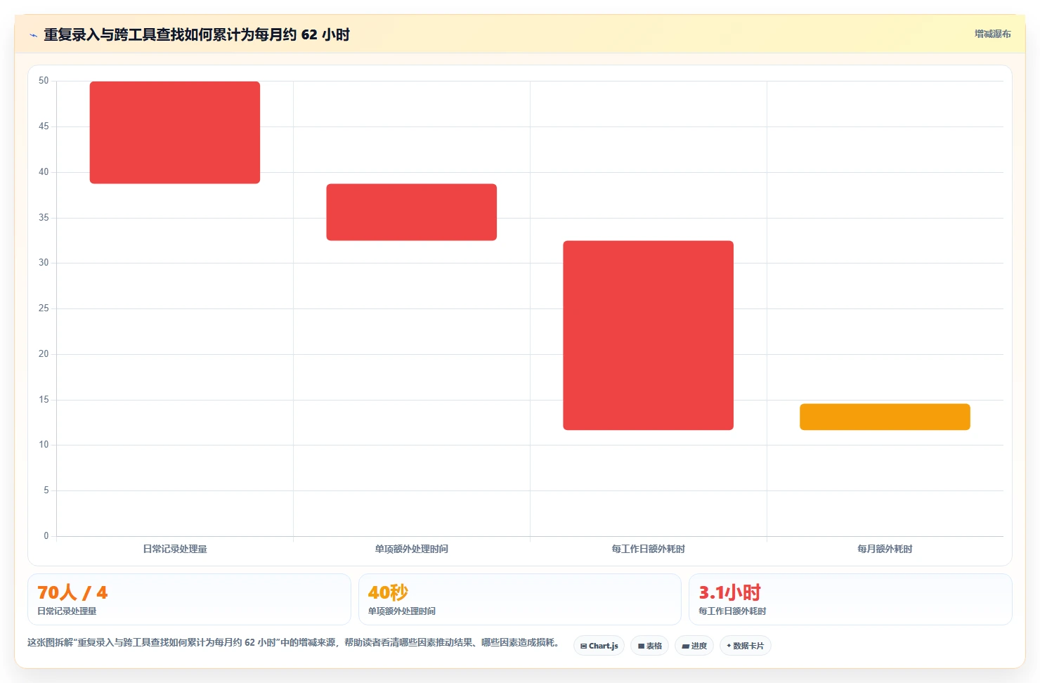Click the 70人 / 4 data card
The image size is (1040, 683).
tap(189, 599)
